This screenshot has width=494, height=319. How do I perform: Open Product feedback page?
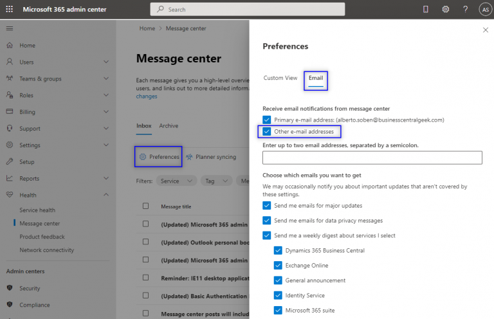tap(42, 237)
